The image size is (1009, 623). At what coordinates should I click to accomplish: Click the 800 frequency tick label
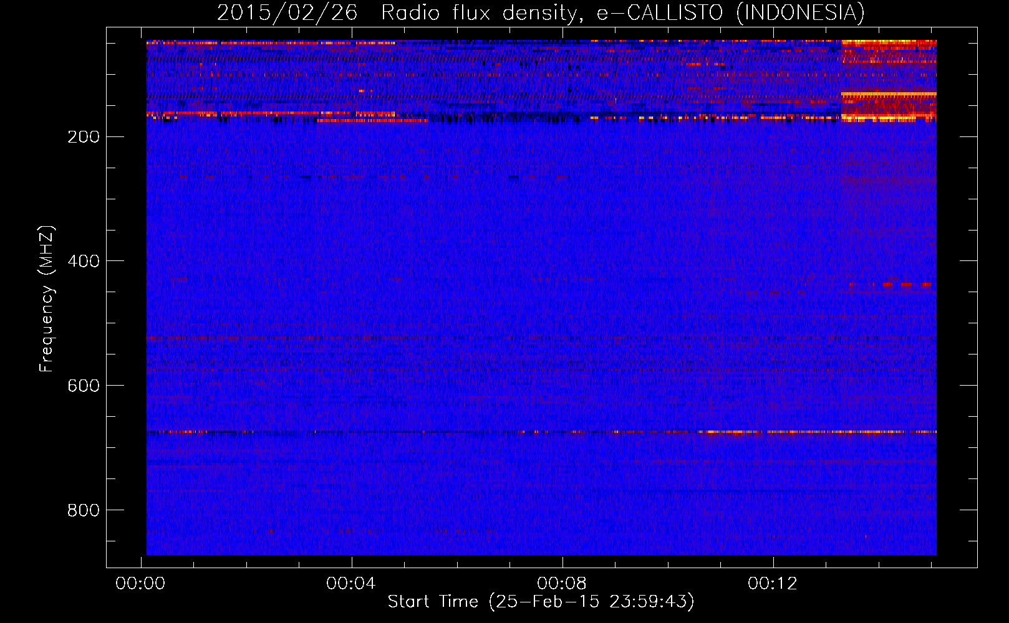(84, 511)
